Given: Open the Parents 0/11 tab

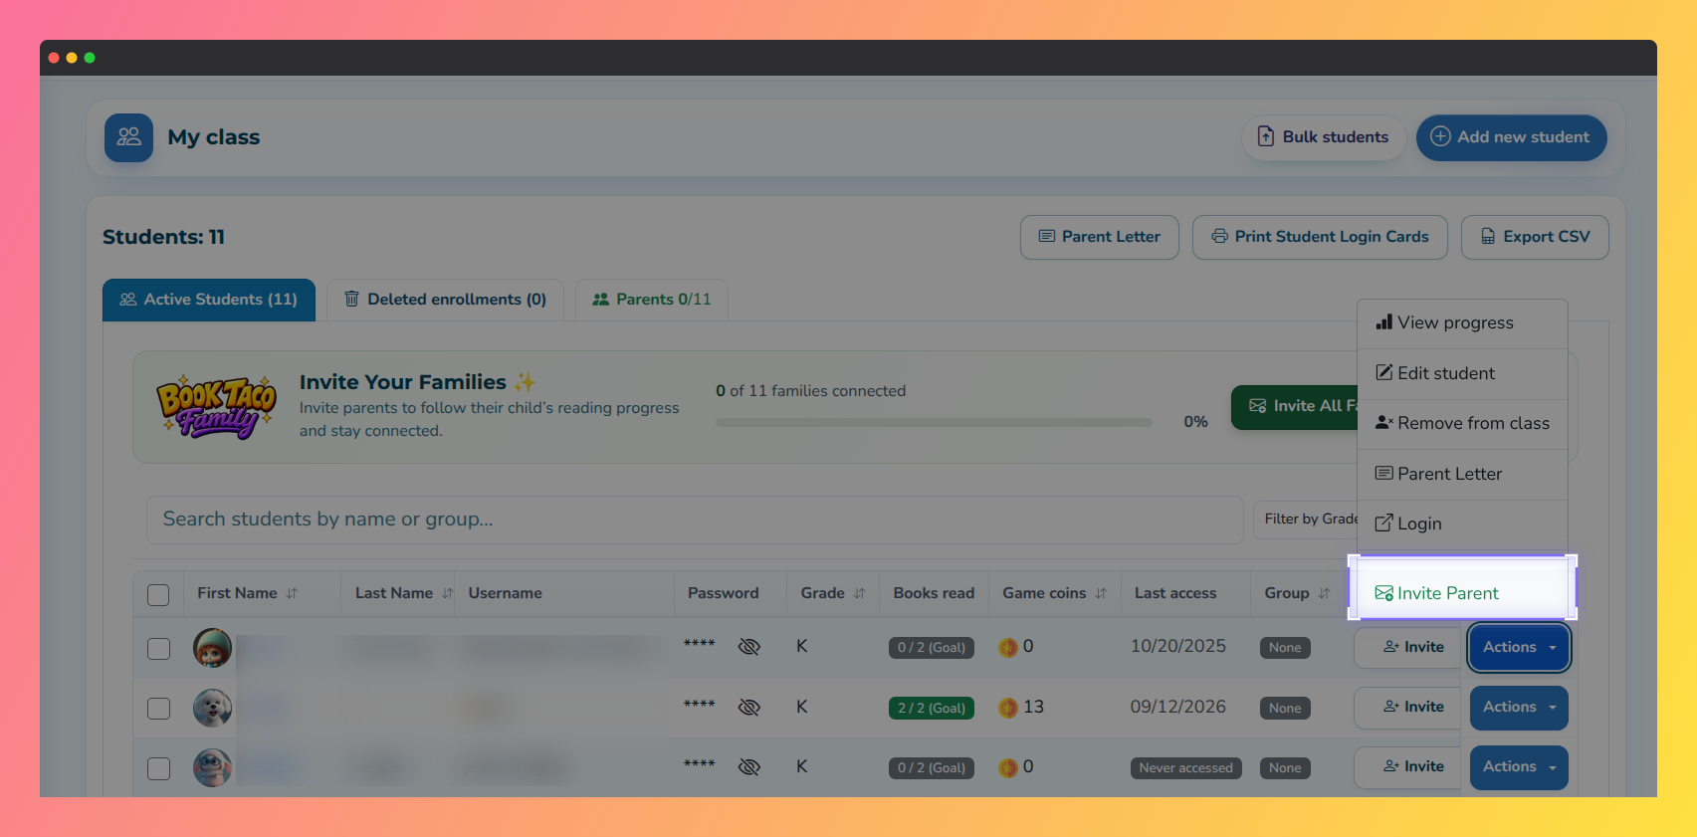Looking at the screenshot, I should pyautogui.click(x=652, y=300).
